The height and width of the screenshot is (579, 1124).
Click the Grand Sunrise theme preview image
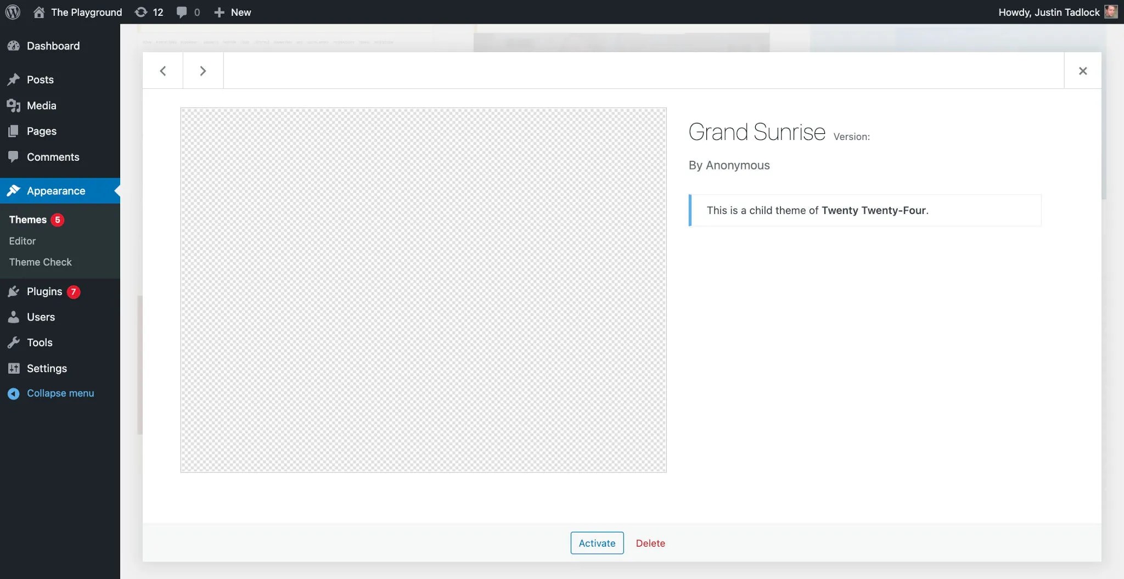(x=423, y=290)
